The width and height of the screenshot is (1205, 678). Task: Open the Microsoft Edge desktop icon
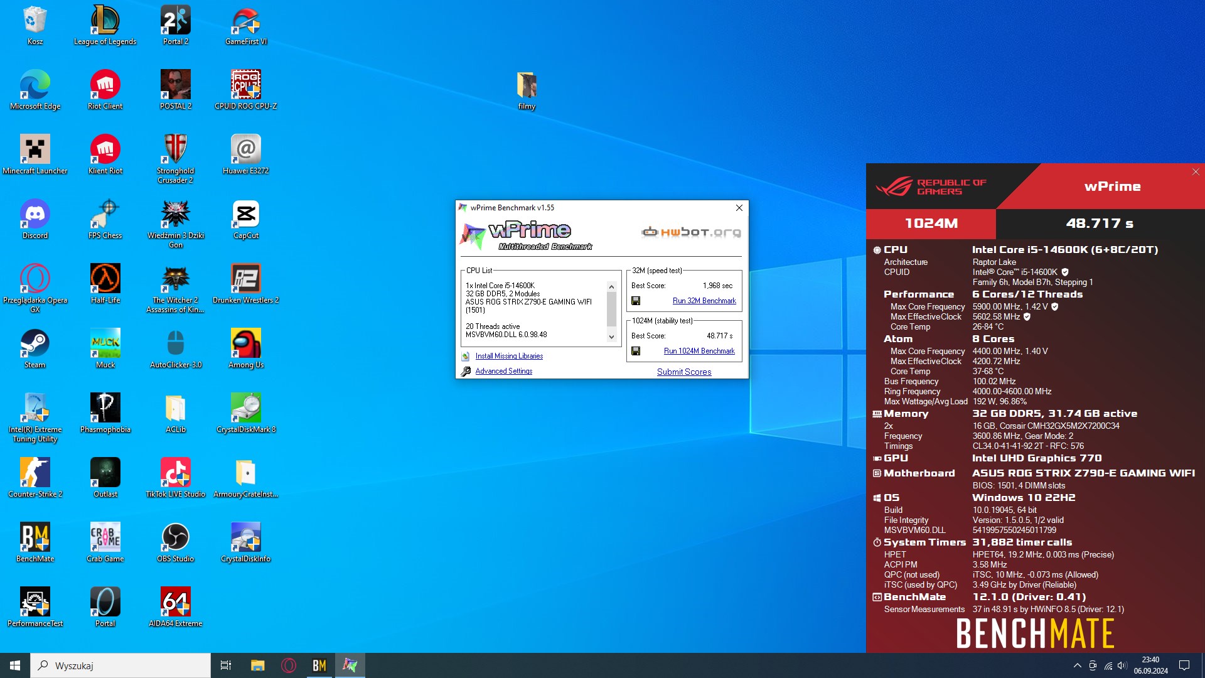35,90
